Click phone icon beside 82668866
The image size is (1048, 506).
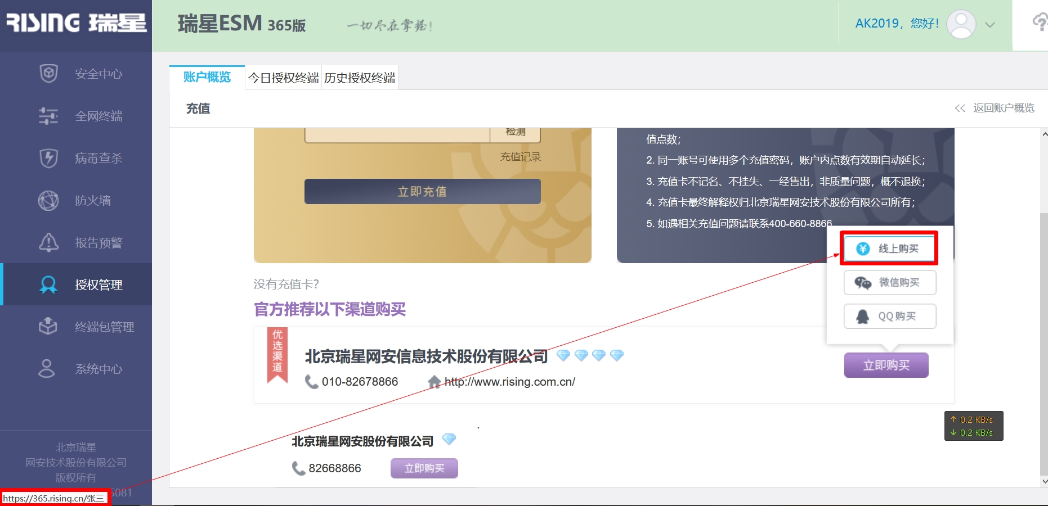click(x=298, y=468)
